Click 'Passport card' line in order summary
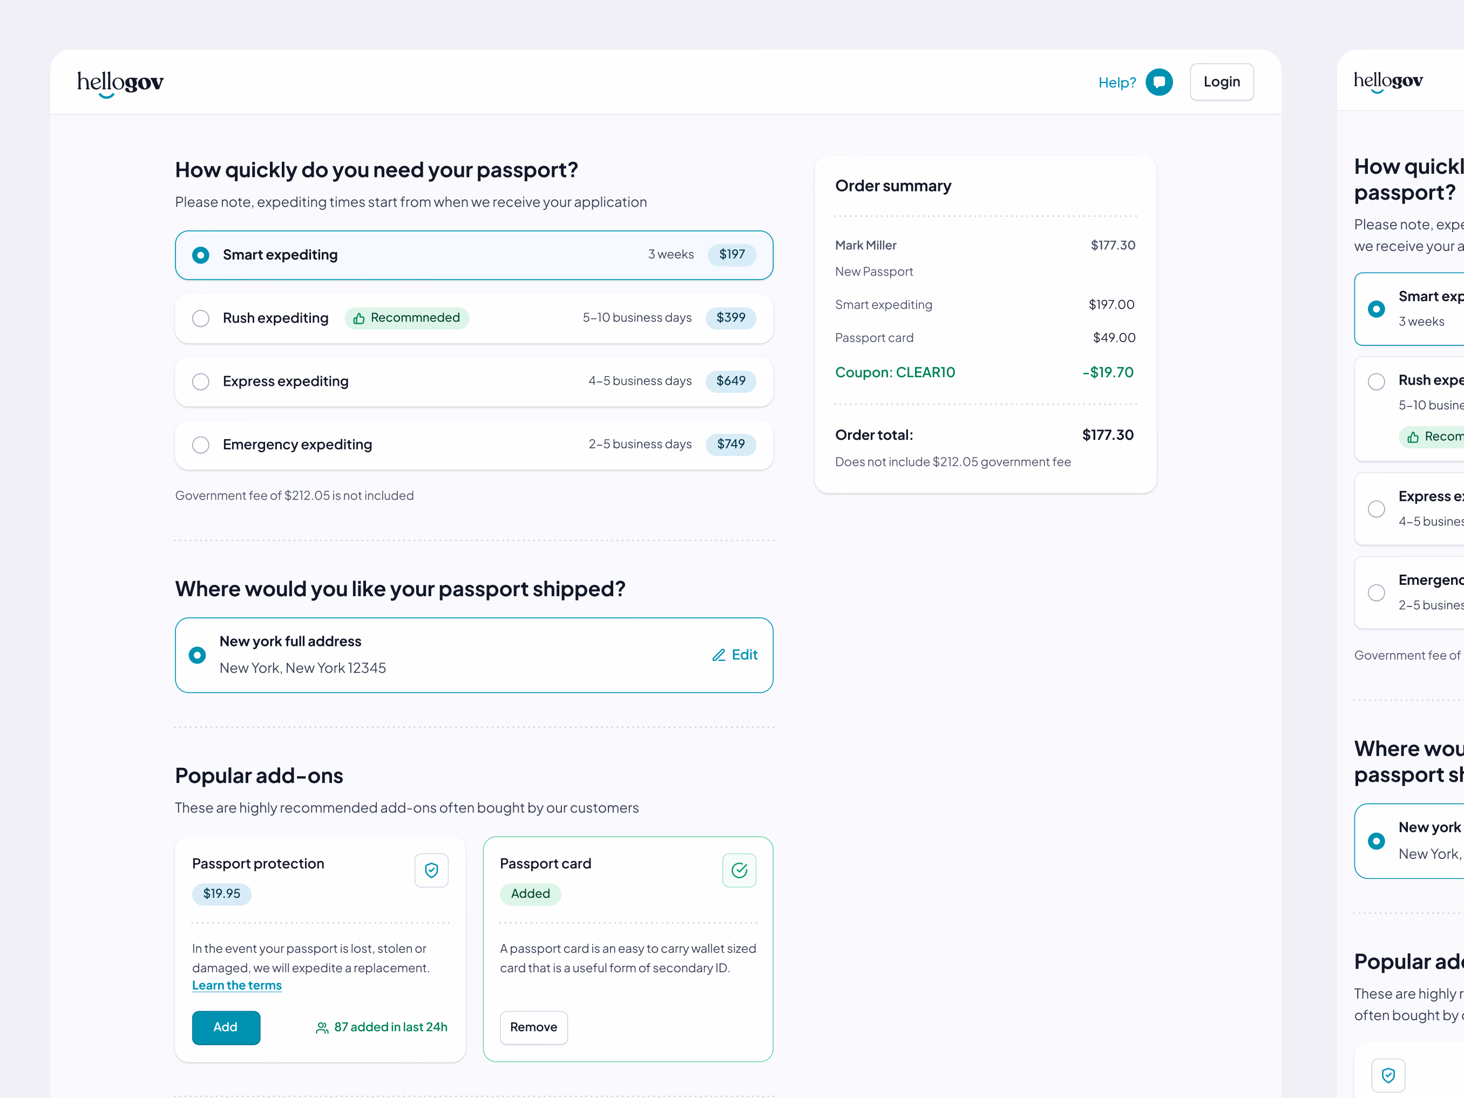This screenshot has width=1464, height=1098. pyautogui.click(x=875, y=338)
